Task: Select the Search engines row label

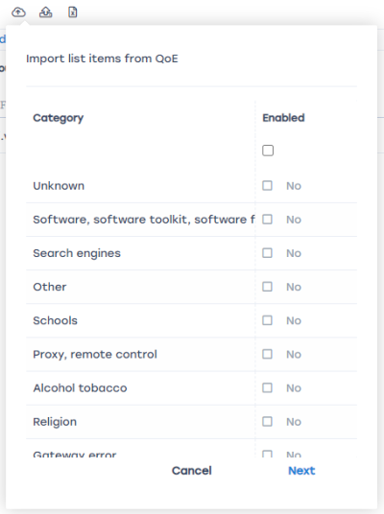Action: pyautogui.click(x=77, y=253)
